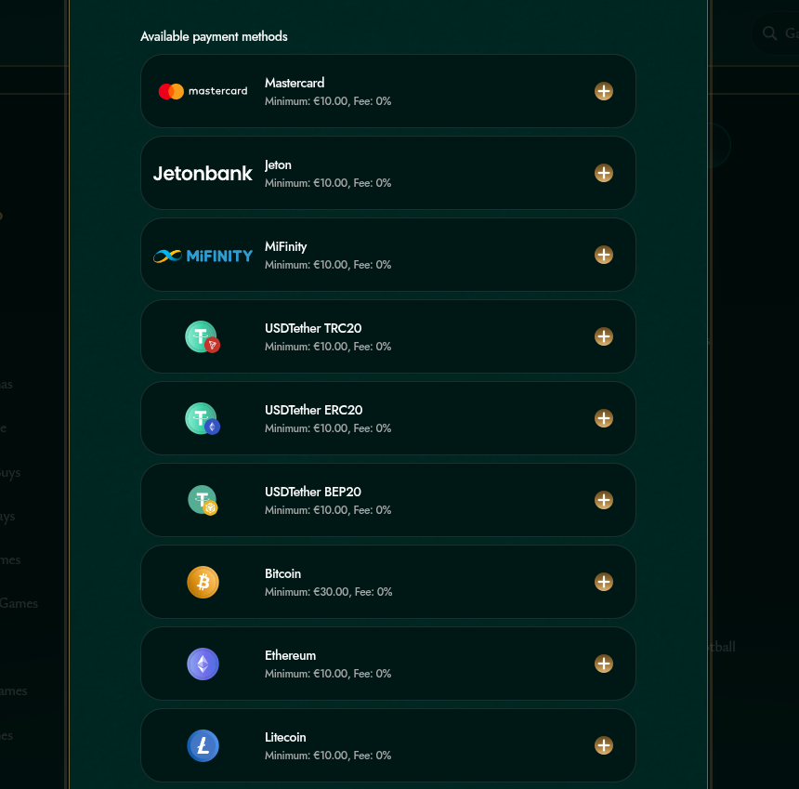Expand the Jeton plus button
The image size is (799, 789).
(x=604, y=173)
